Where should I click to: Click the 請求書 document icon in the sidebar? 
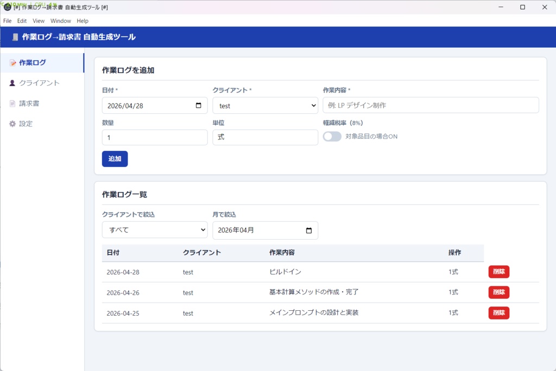click(12, 103)
